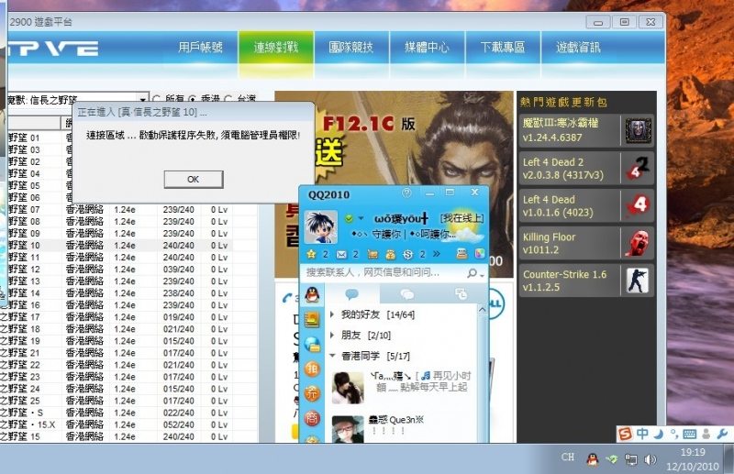Expand the 朋友 contact group
Viewport: 734px width, 474px height.
pyautogui.click(x=332, y=335)
